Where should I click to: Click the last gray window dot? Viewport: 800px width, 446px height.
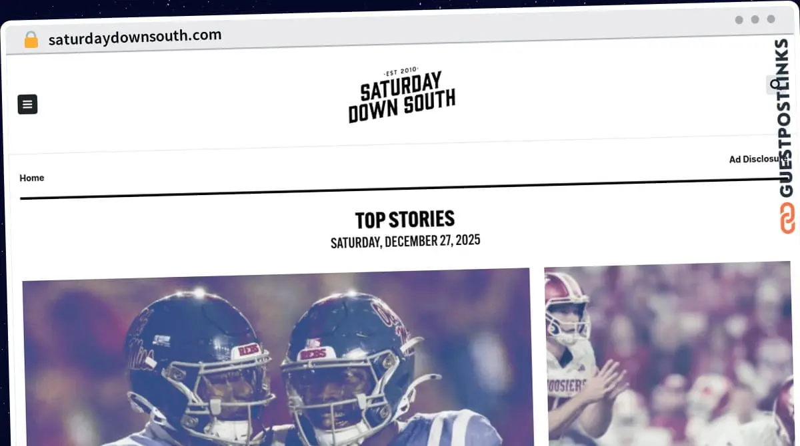point(771,19)
